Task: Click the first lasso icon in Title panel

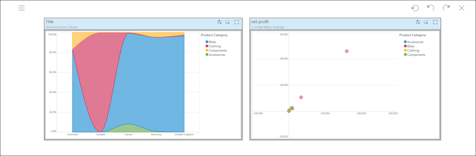Action: coord(220,22)
